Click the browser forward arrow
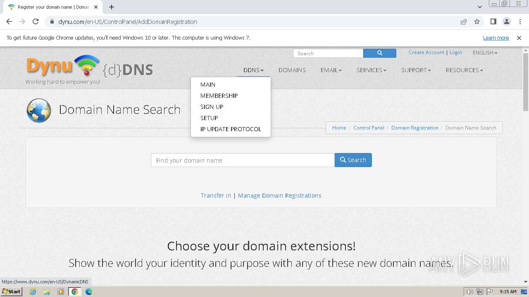529x297 pixels. [22, 21]
